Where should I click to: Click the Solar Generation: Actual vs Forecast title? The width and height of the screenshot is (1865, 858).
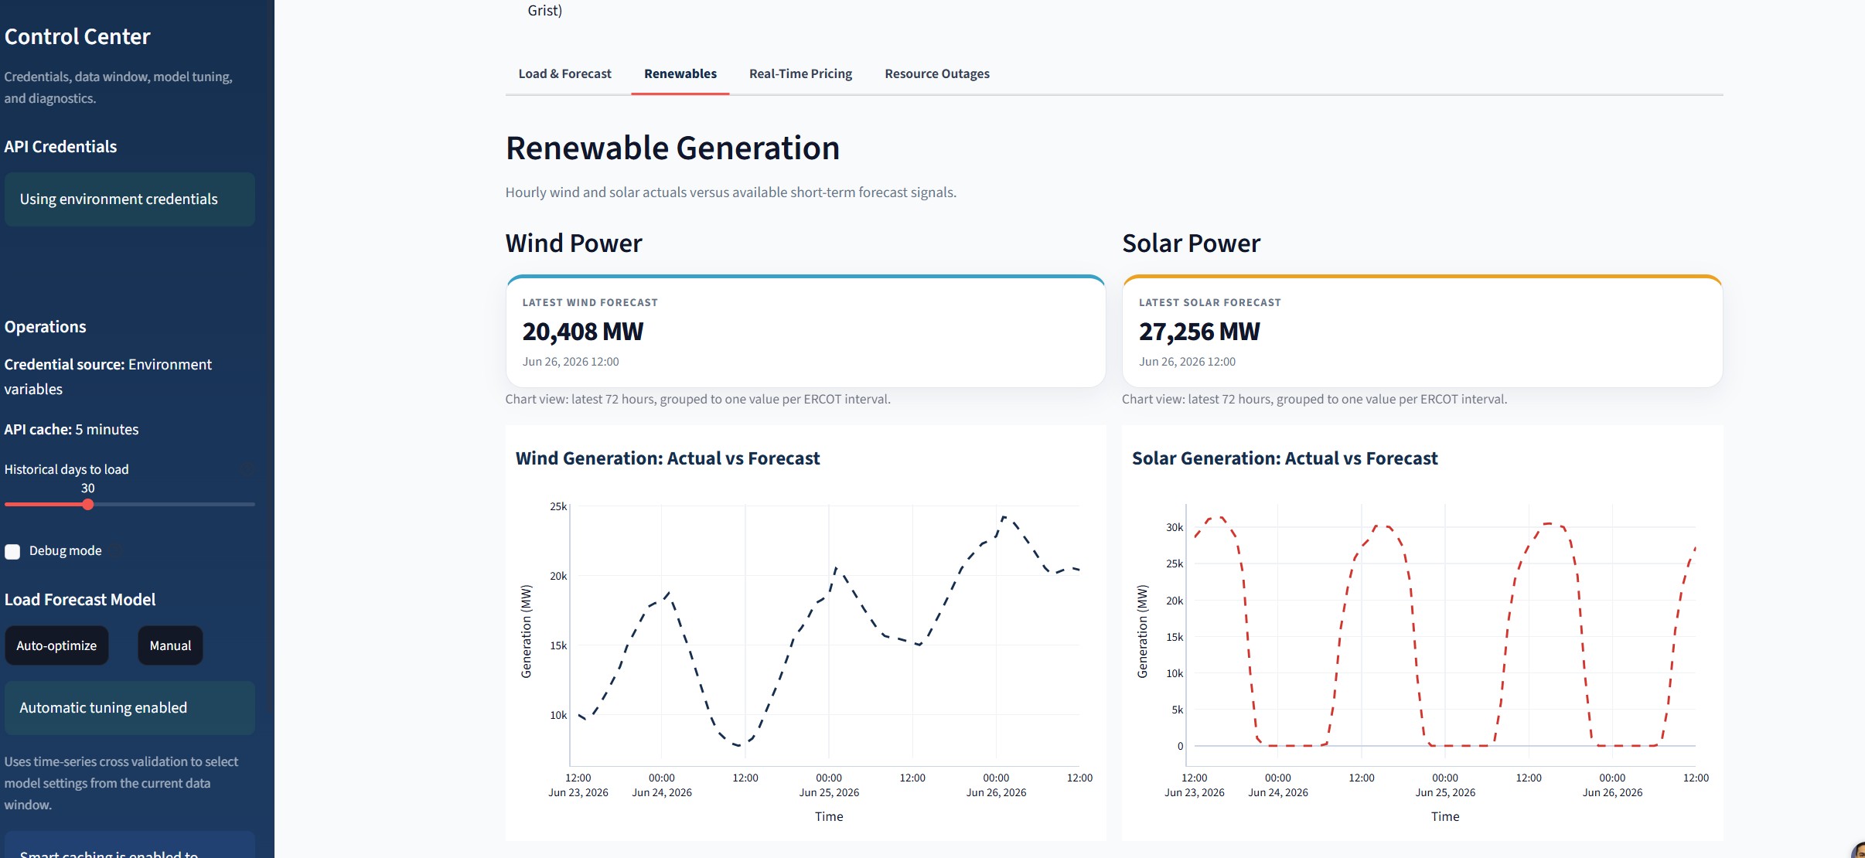pyautogui.click(x=1284, y=458)
